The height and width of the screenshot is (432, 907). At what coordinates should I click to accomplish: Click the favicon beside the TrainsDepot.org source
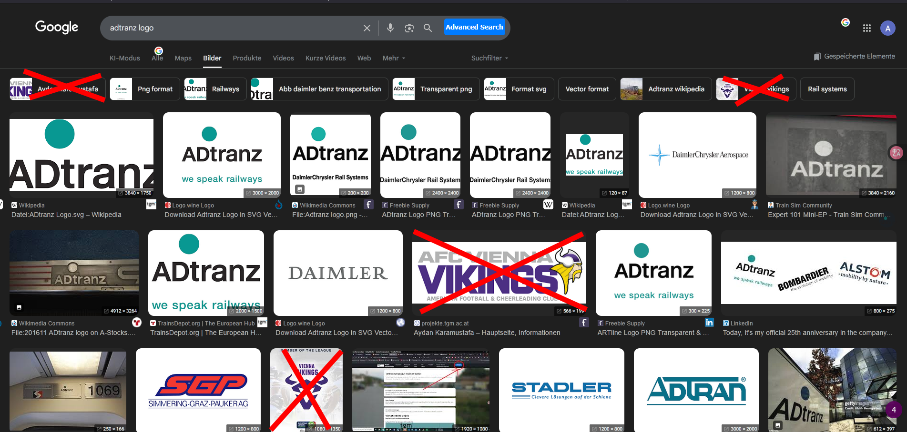click(153, 323)
